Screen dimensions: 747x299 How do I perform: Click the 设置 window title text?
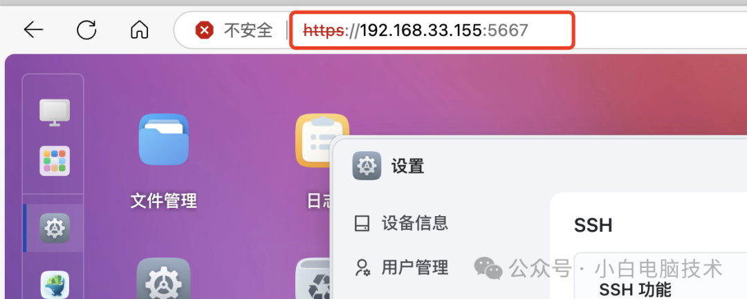(408, 166)
